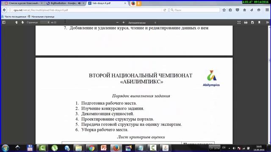This screenshot has height=152, width=271.
Task: Open uTorrent from taskbar
Action: tap(55, 148)
